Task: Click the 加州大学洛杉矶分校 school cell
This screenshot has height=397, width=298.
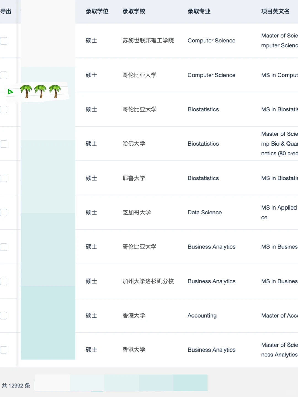Action: pos(148,281)
